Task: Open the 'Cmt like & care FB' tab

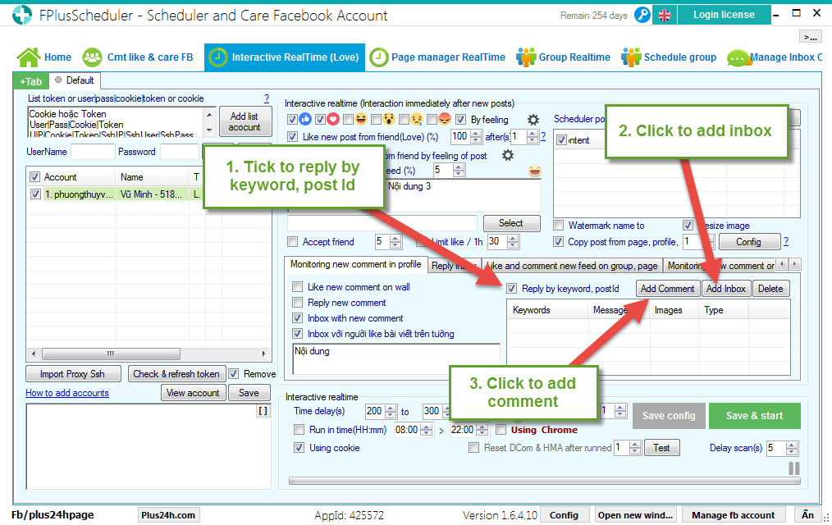Action: tap(138, 57)
